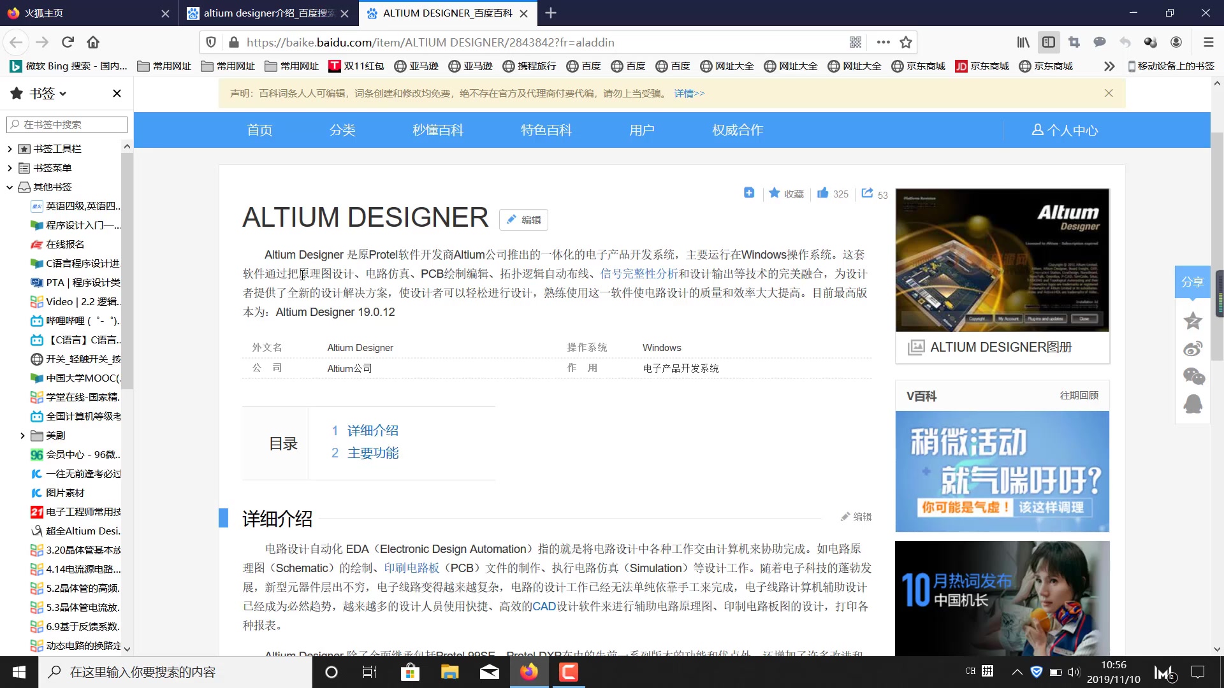Open the 秒懂百科 navigation item
Screen dimensions: 1224x688
pos(438,130)
